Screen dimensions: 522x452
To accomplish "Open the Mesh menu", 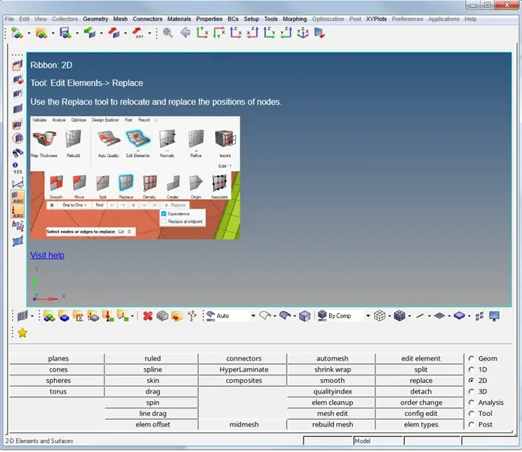I will (x=120, y=19).
